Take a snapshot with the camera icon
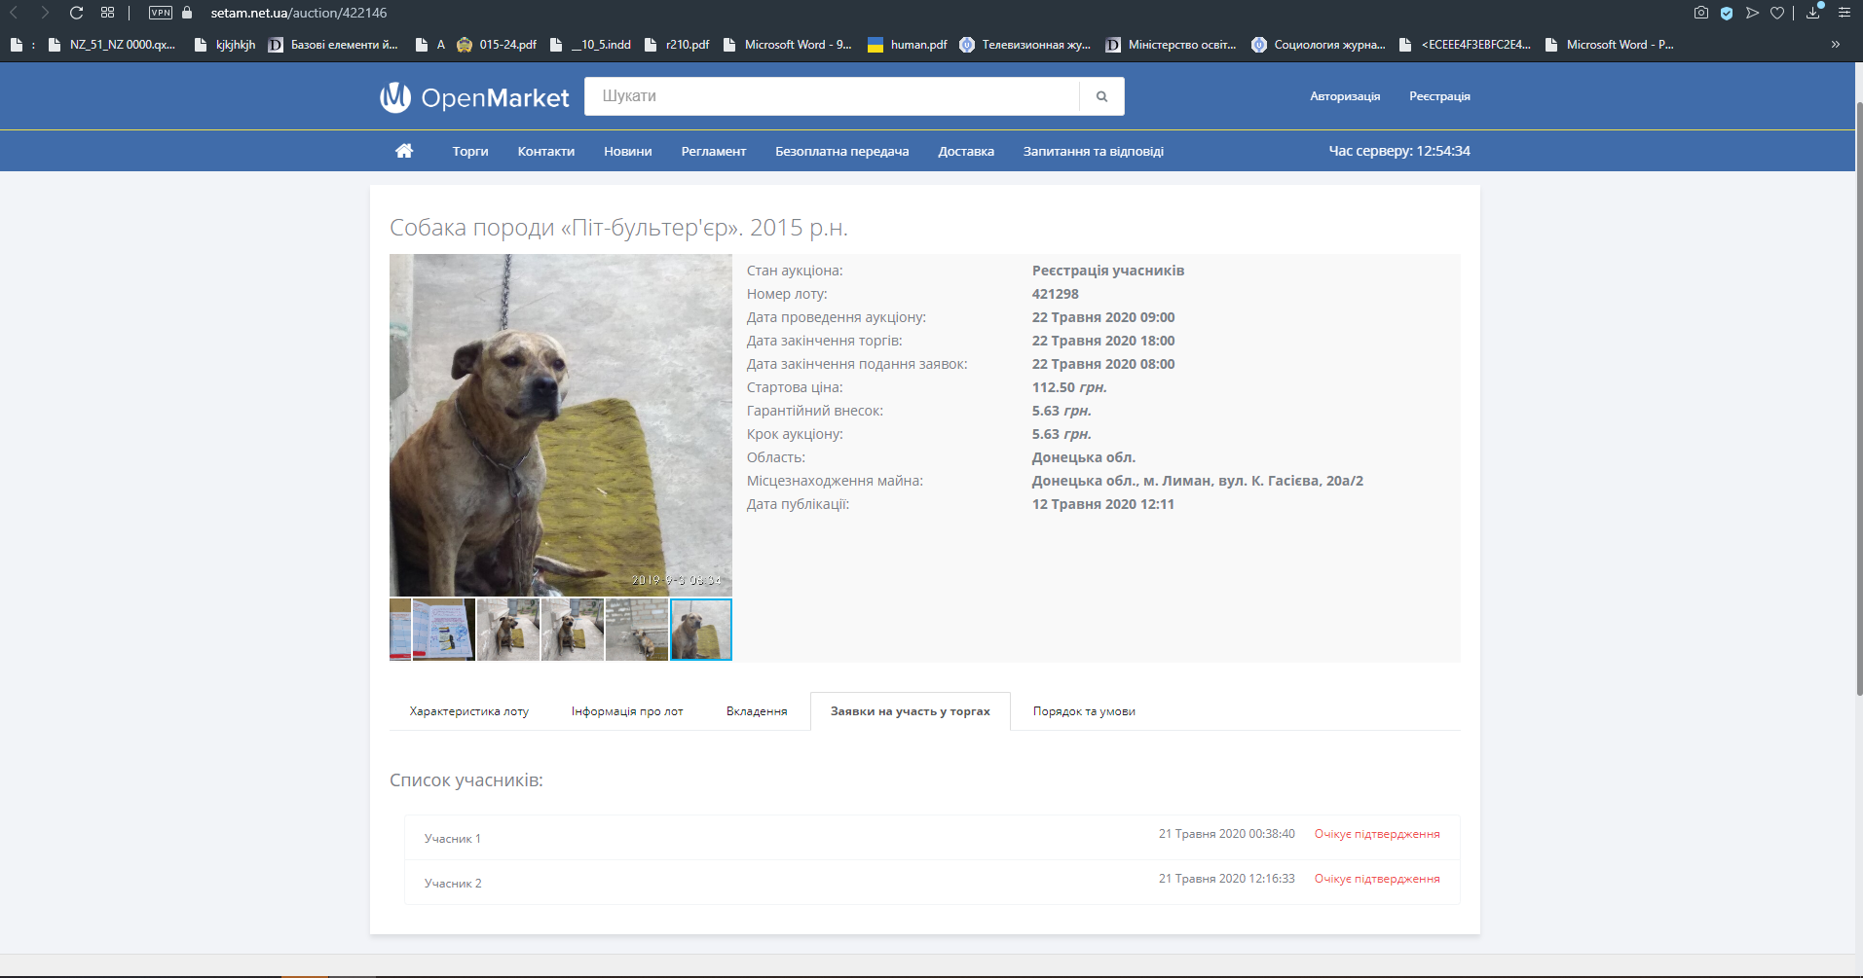This screenshot has height=978, width=1863. [1700, 13]
